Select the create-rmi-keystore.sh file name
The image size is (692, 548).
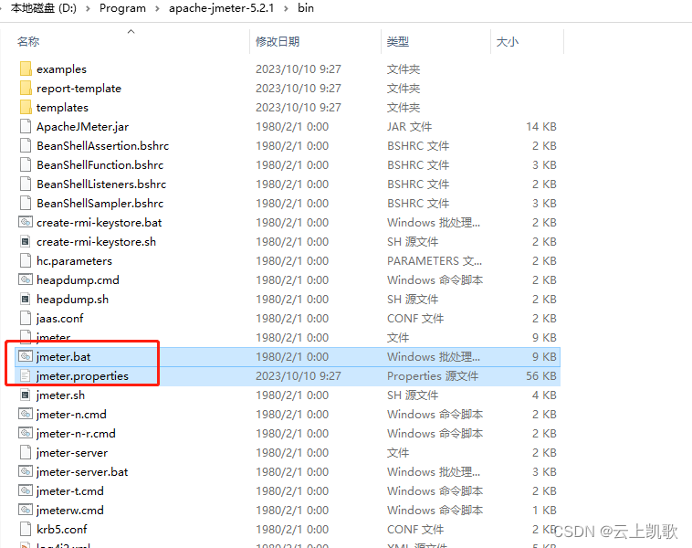click(x=96, y=242)
